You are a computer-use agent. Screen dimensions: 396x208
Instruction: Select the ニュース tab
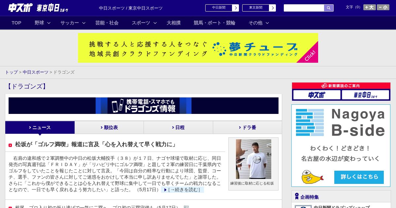pyautogui.click(x=40, y=127)
